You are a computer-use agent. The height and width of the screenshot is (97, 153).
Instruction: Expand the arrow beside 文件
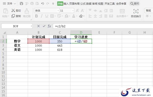click(x=15, y=4)
